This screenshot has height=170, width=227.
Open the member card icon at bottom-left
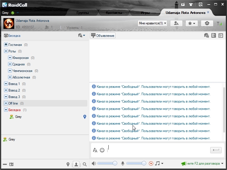(x=11, y=164)
